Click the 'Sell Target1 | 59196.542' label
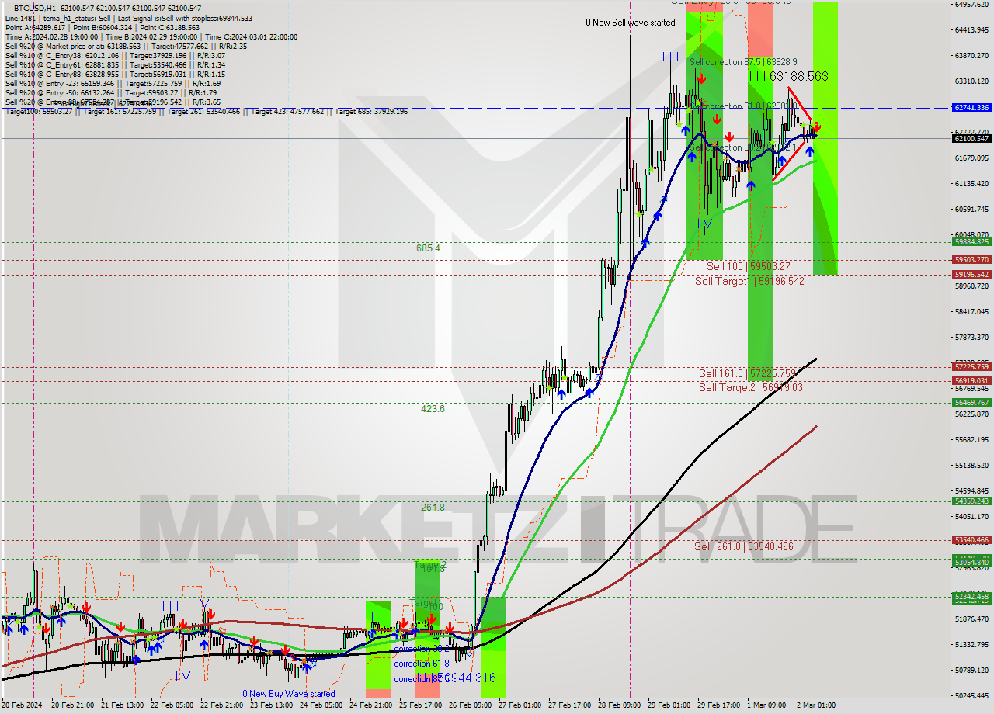The image size is (994, 714). click(x=749, y=281)
